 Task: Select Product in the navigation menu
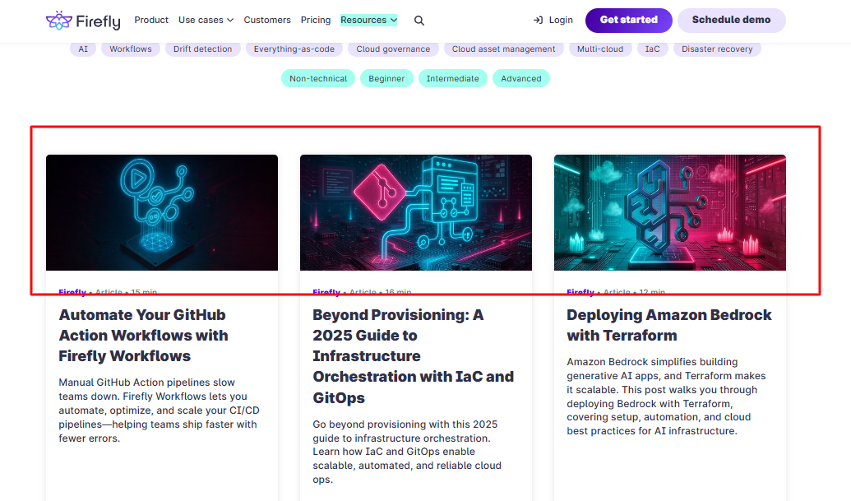151,20
